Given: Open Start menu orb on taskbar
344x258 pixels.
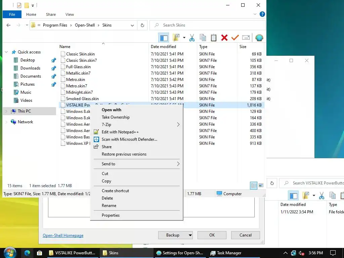Looking at the screenshot, I should click(10, 253).
